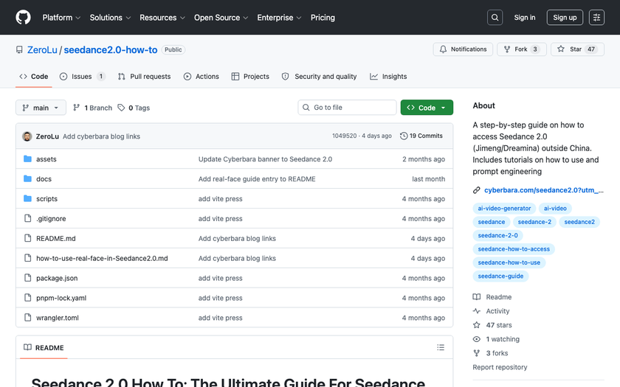
Task: Open the cyberbara.com/seedance2.0 website link
Action: pos(544,190)
